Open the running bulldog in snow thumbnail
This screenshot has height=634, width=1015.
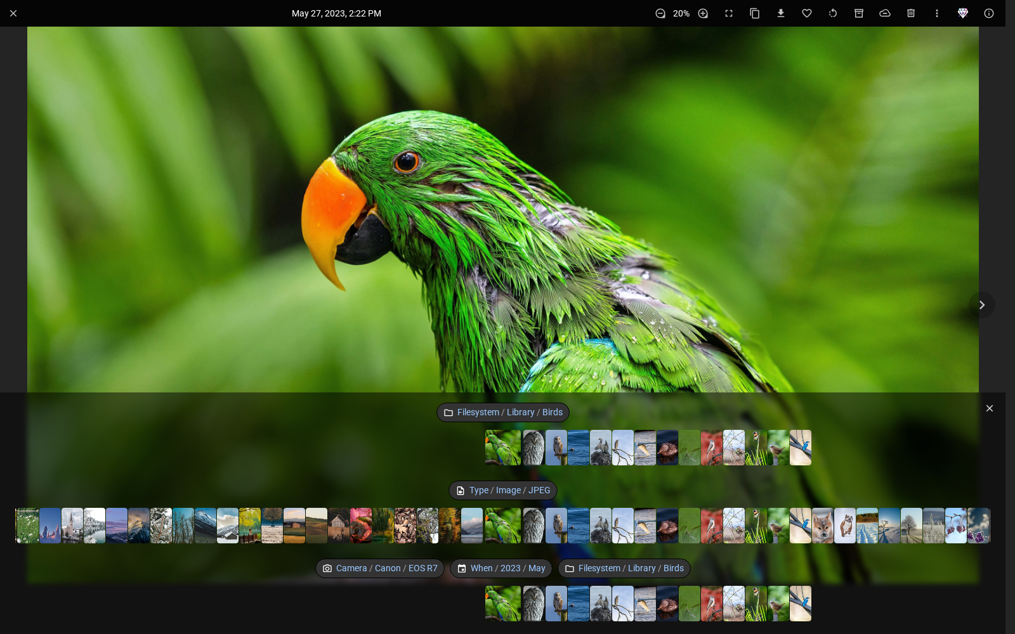click(x=845, y=526)
